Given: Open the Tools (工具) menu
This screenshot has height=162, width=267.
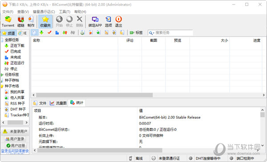Looking at the screenshot, I should click(65, 12).
